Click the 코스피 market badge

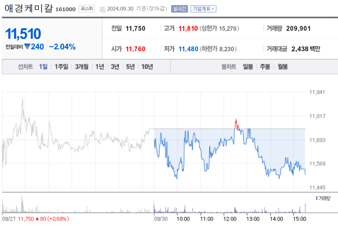pyautogui.click(x=87, y=9)
